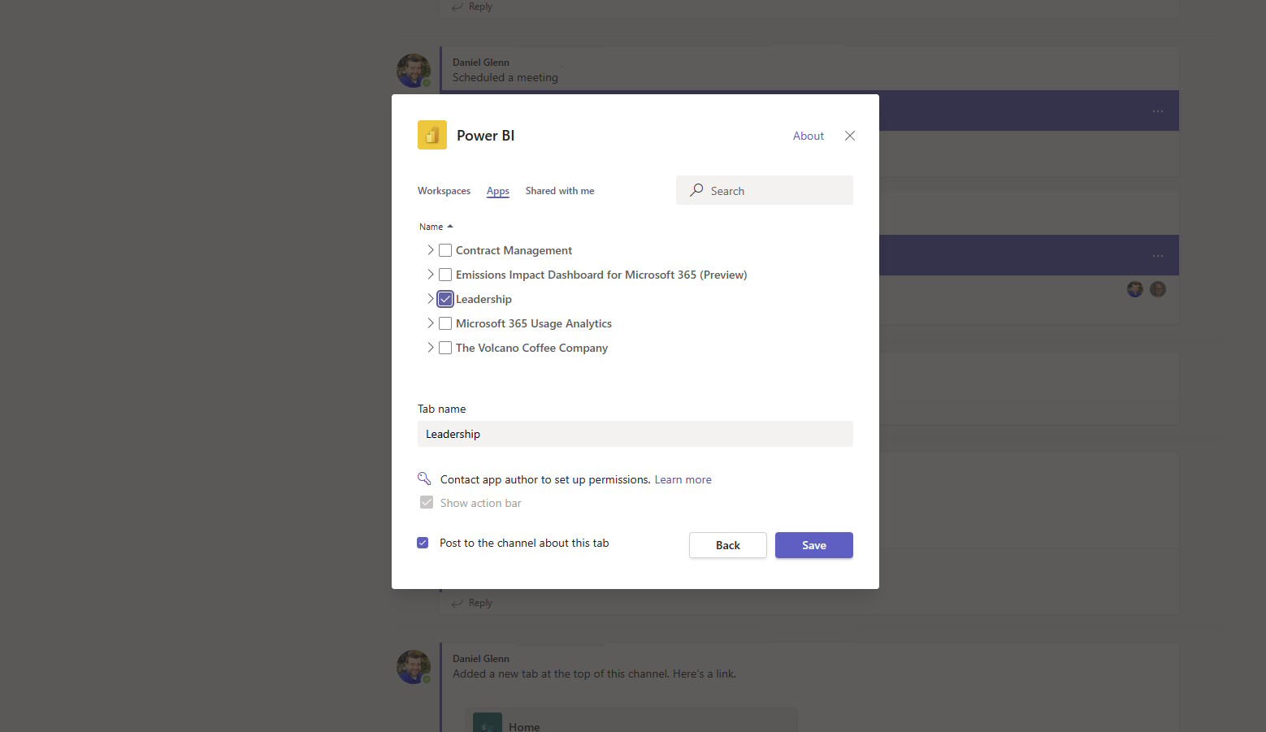
Task: Open the ellipsis menu on the second purple card
Action: click(1157, 255)
